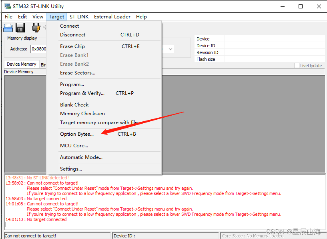Screen dimensions: 327x239
Task: Select Blank Check menu entry
Action: [104, 105]
